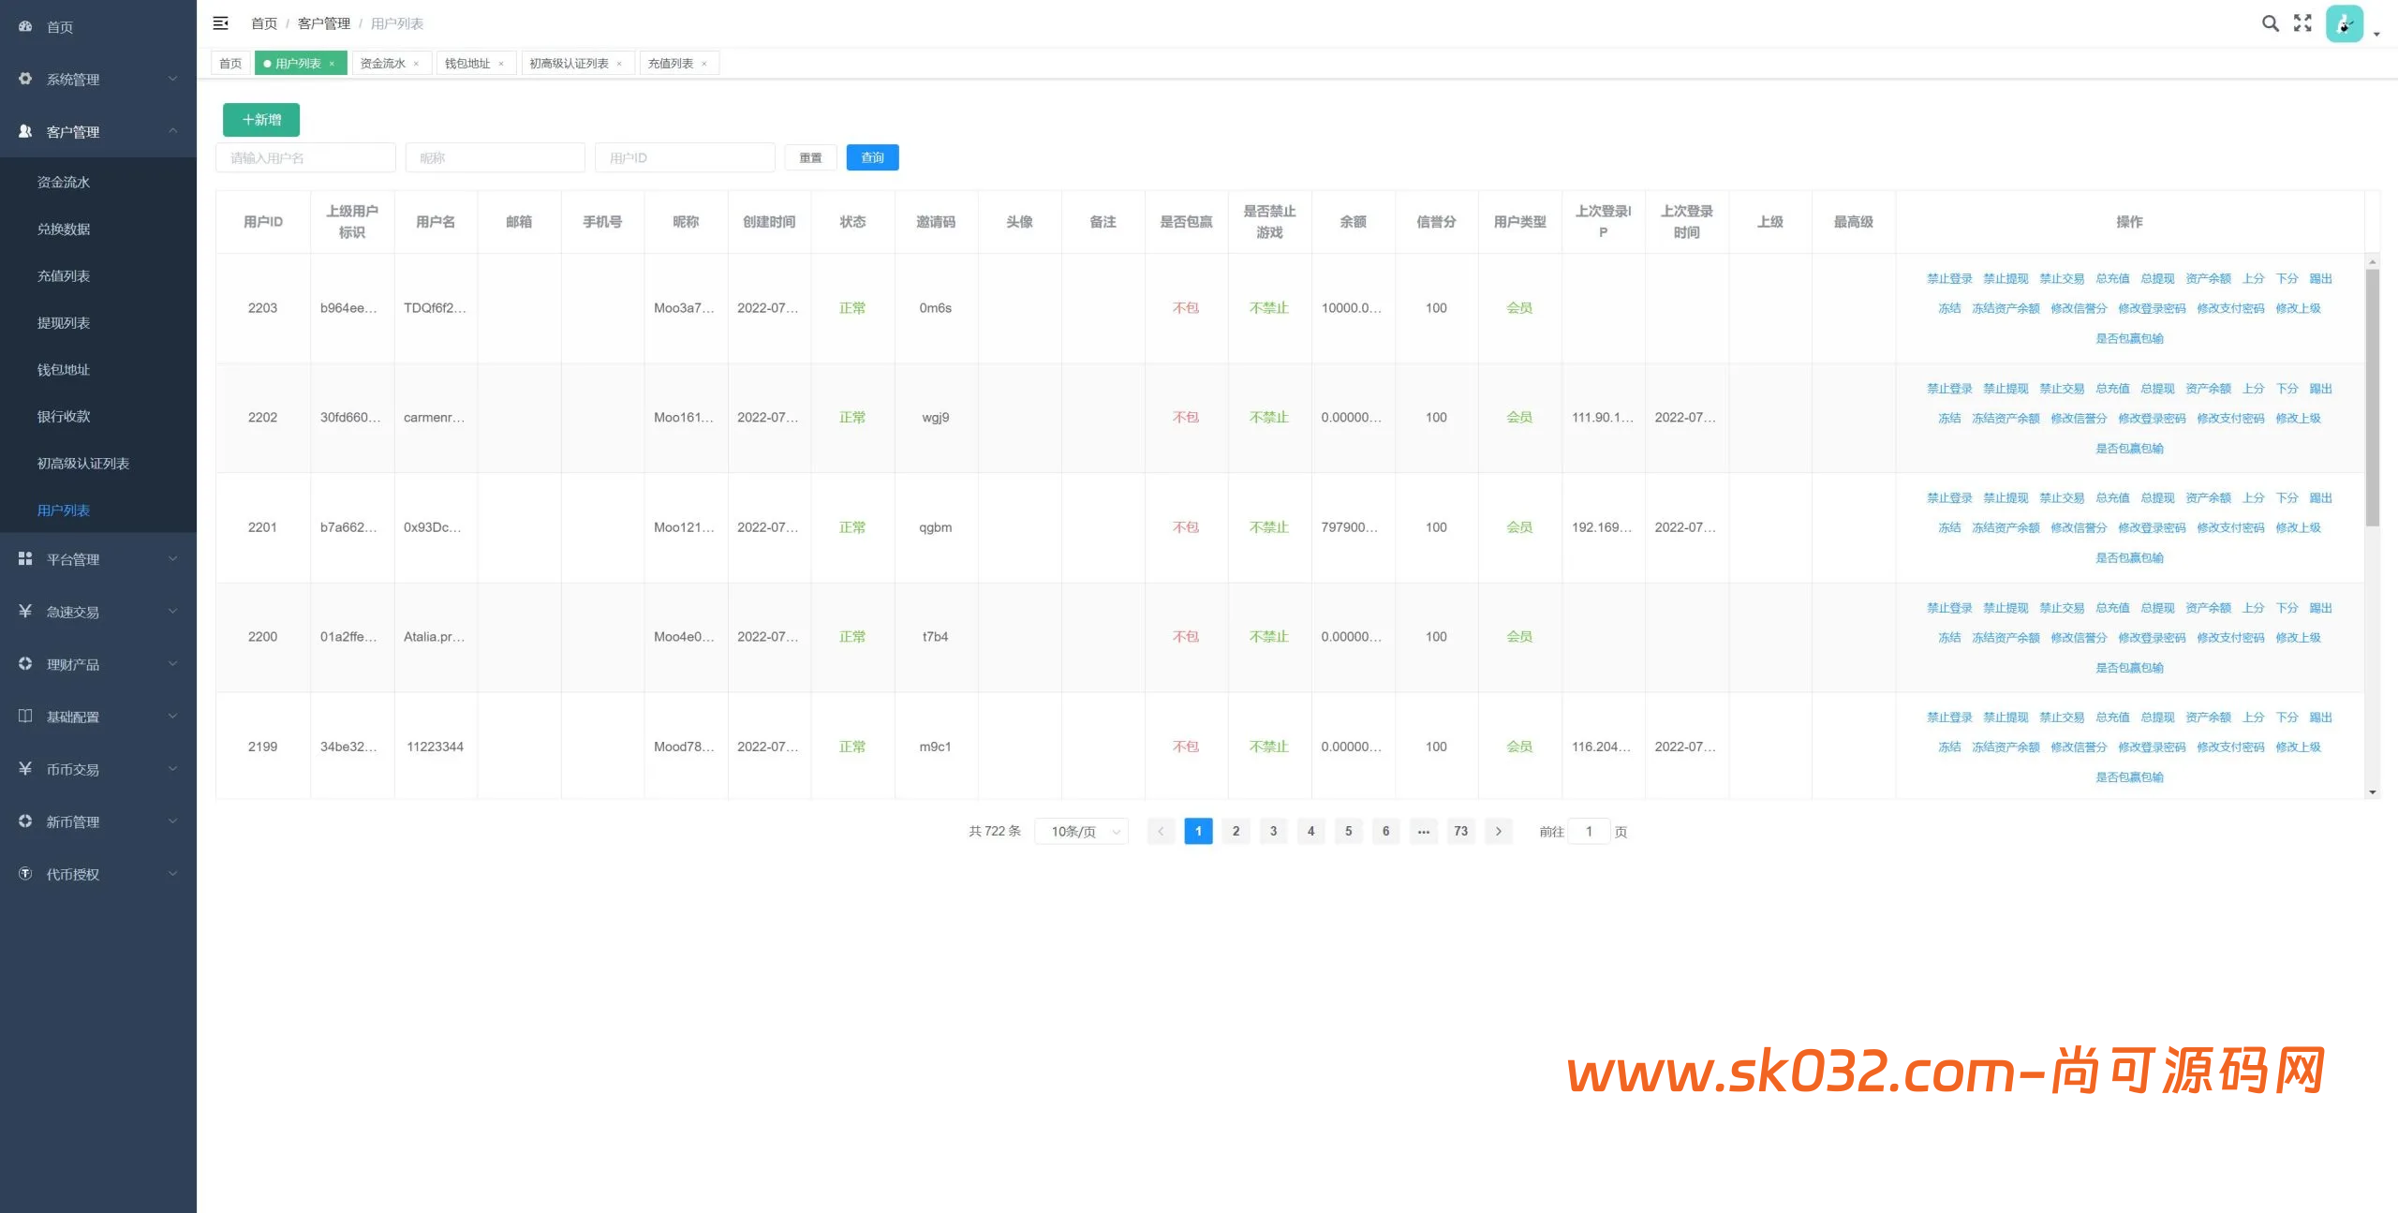The image size is (2398, 1213).
Task: Click the next page arrow in pagination
Action: point(1498,831)
